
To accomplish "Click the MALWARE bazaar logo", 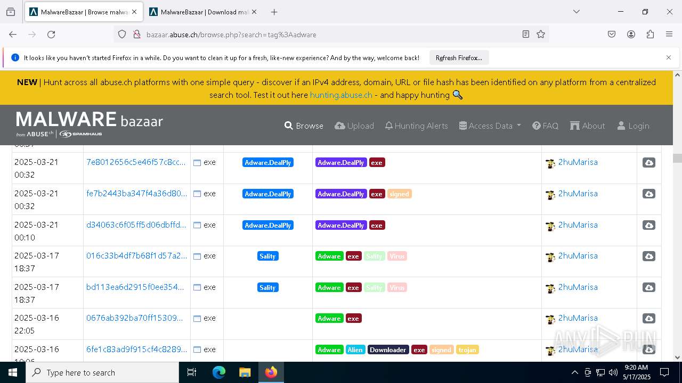I will pos(90,124).
